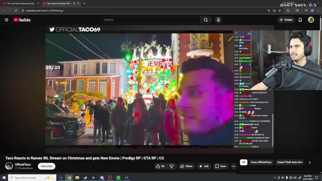The image size is (322, 181).
Task: Open Spotify from the taskbar
Action: tap(118, 178)
